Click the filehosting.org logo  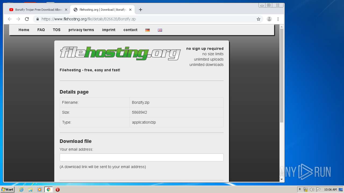pyautogui.click(x=120, y=53)
